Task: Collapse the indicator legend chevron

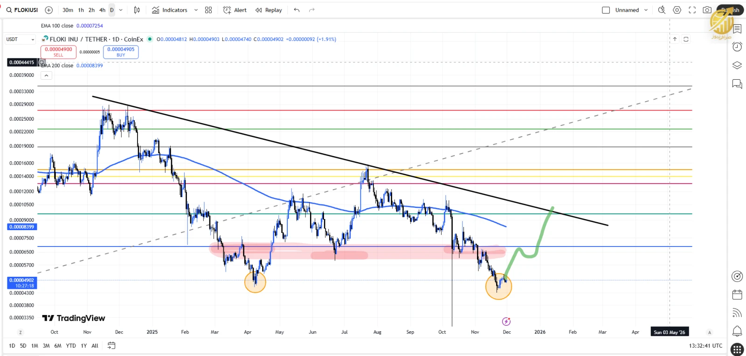Action: 46,75
